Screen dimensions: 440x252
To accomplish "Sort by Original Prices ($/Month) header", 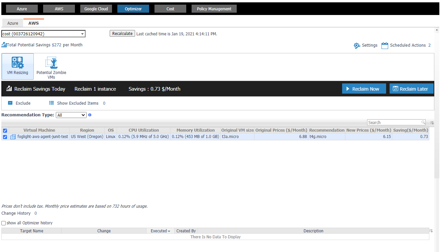I will point(281,130).
